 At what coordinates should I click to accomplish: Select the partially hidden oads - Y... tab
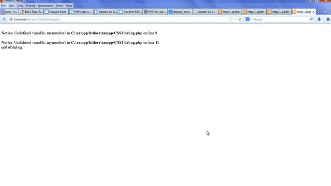pyautogui.click(x=10, y=12)
